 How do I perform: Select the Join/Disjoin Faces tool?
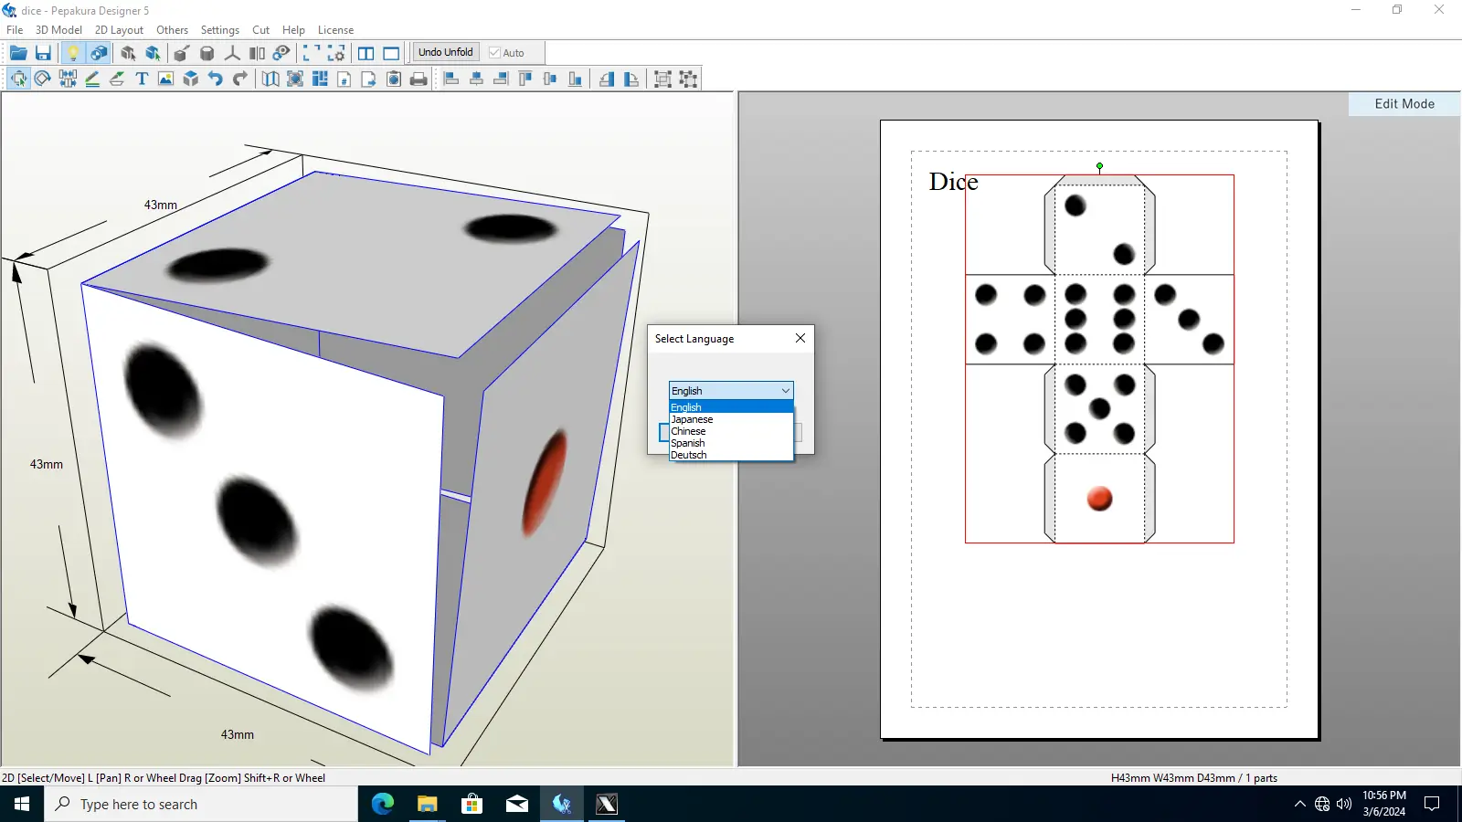(68, 79)
